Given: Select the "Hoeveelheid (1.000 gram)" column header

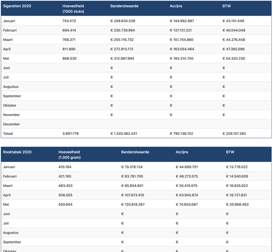Looking at the screenshot, I should 71,154.
